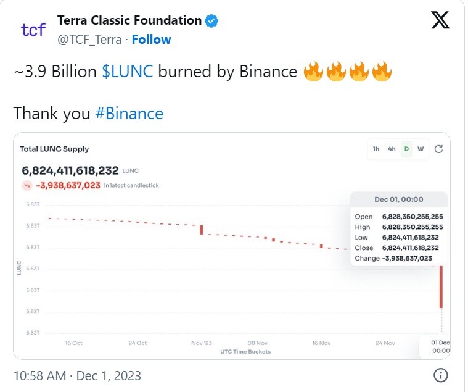Image resolution: width=468 pixels, height=392 pixels.
Task: Select the weekly W interval
Action: click(x=421, y=149)
